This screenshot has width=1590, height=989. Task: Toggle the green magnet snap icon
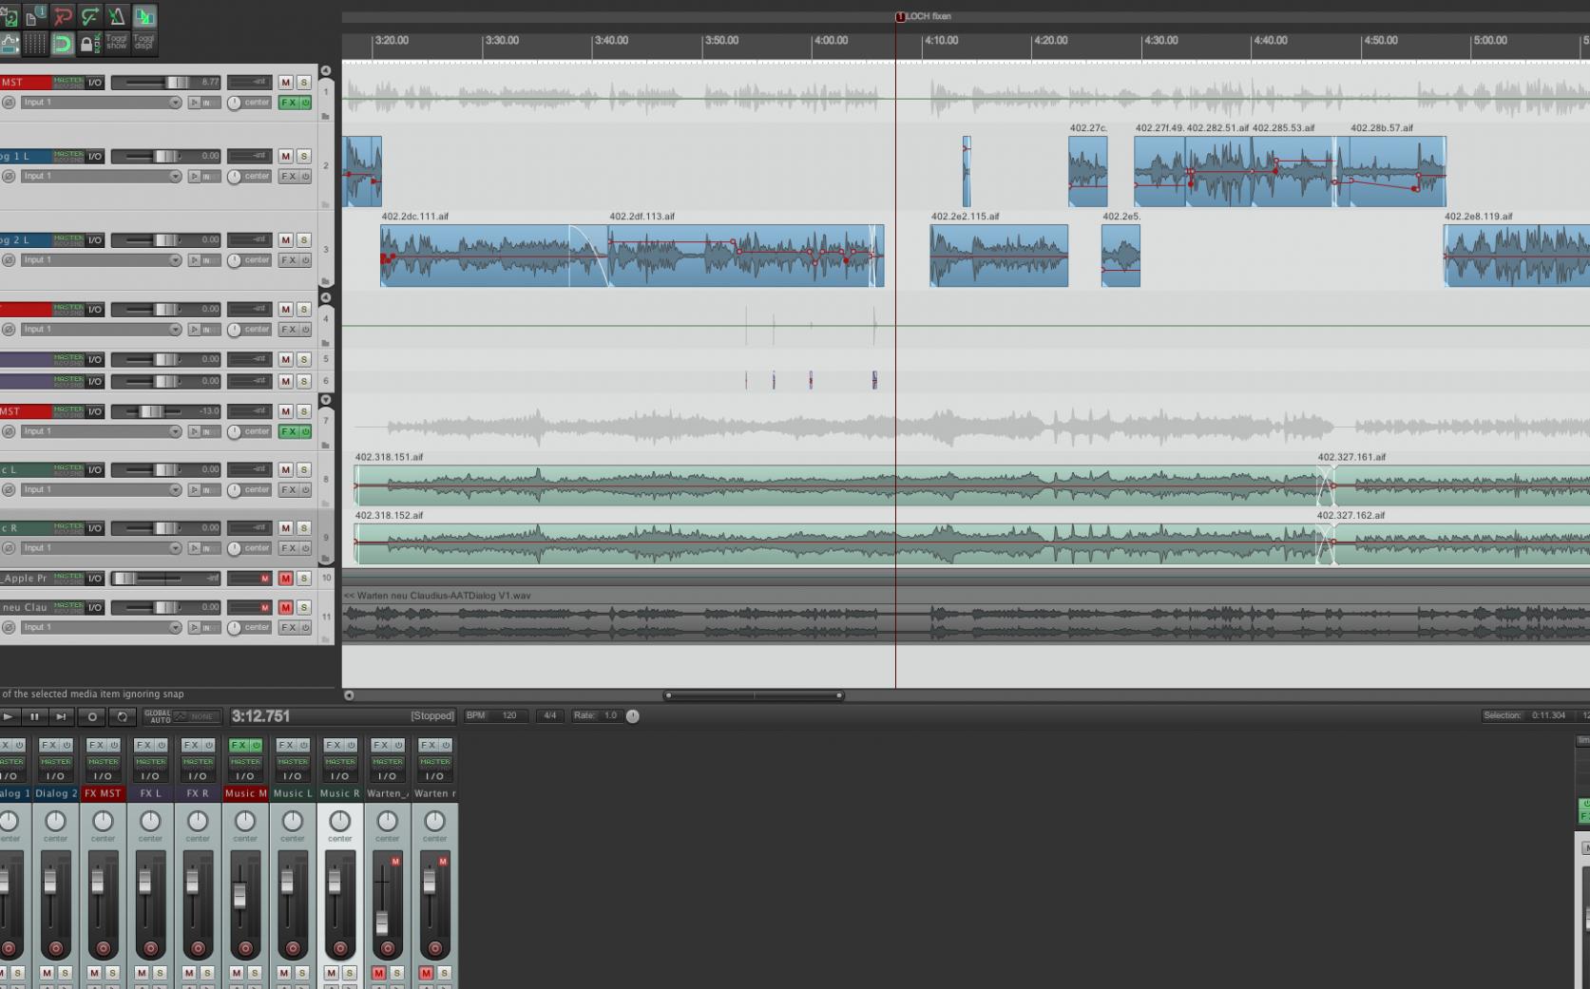(x=62, y=43)
